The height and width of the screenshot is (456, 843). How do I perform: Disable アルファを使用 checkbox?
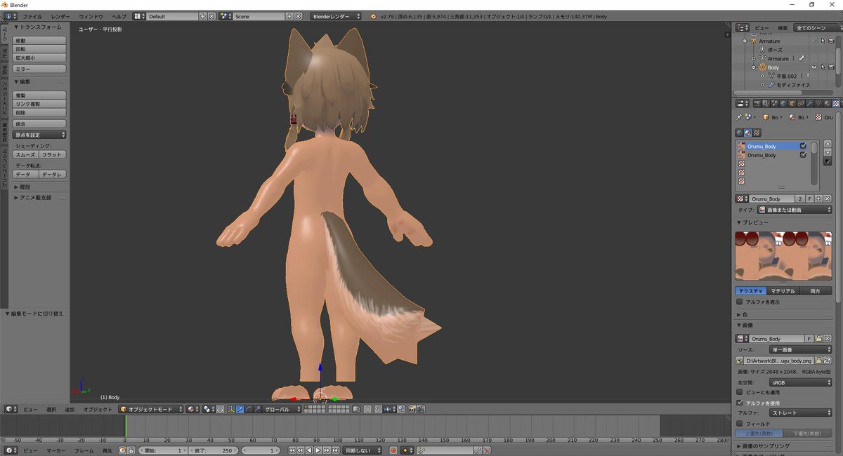(739, 403)
